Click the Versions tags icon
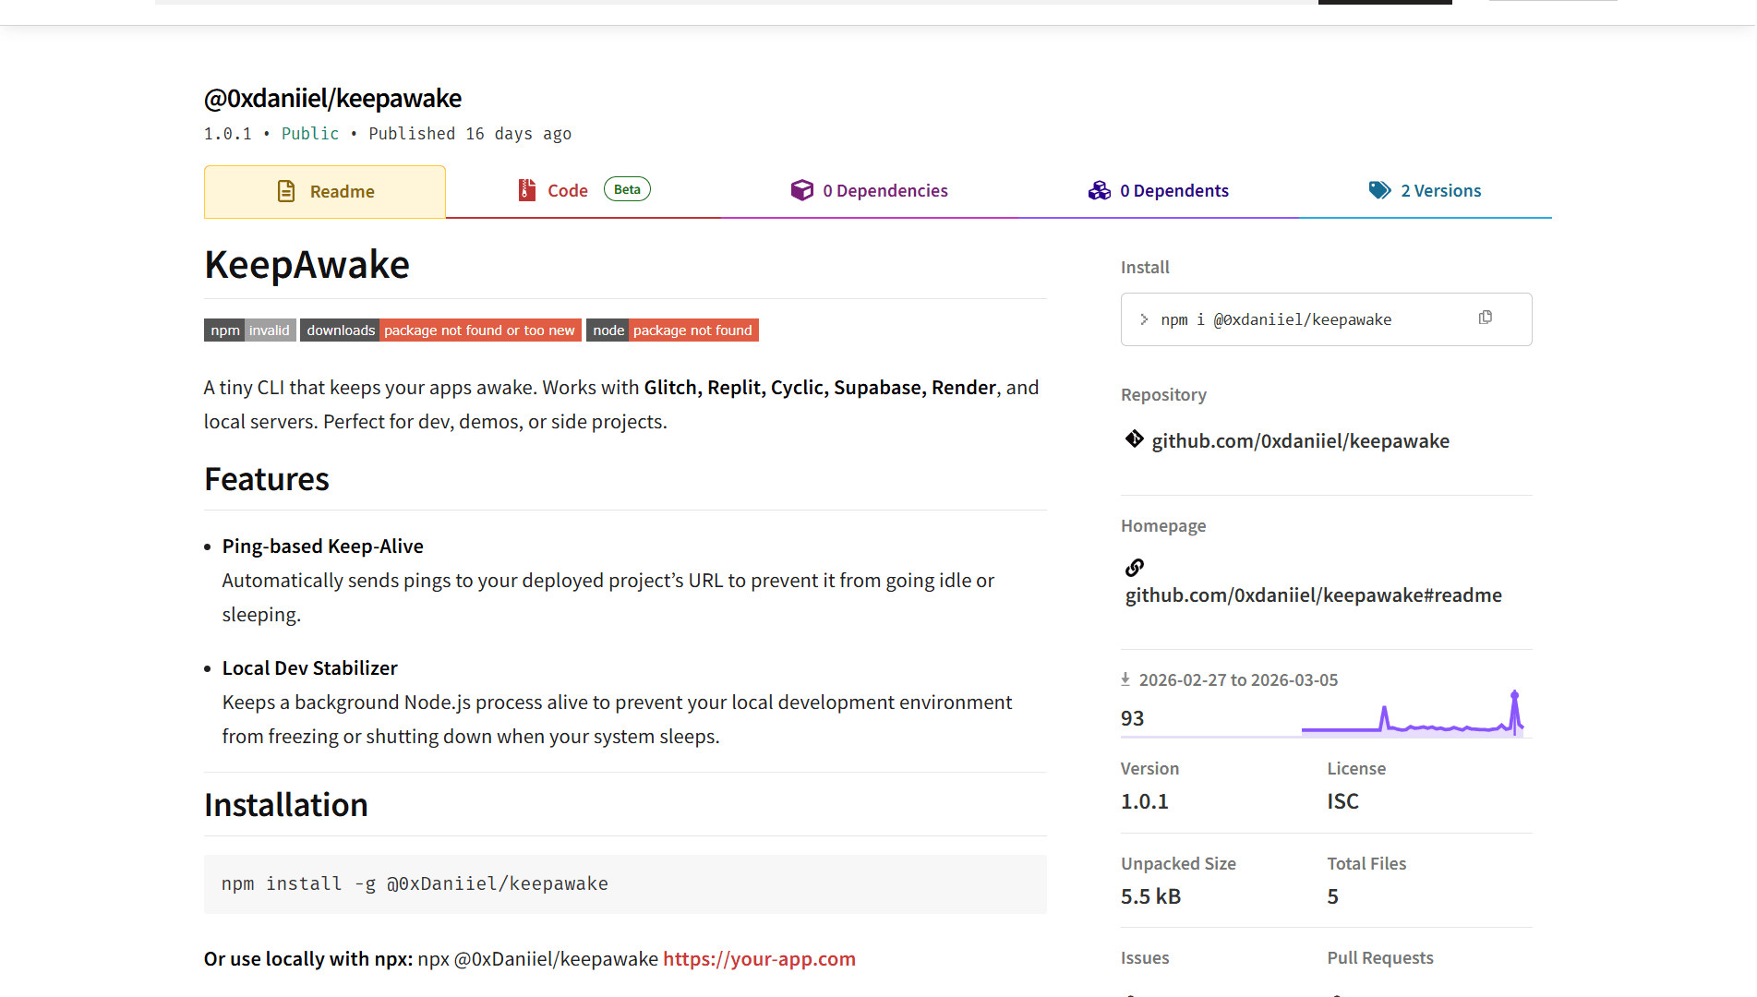This screenshot has height=997, width=1757. tap(1379, 190)
